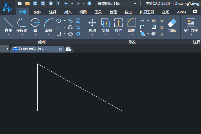Open the ZWCAD application logo menu
The image size is (201, 134).
pos(7,7)
